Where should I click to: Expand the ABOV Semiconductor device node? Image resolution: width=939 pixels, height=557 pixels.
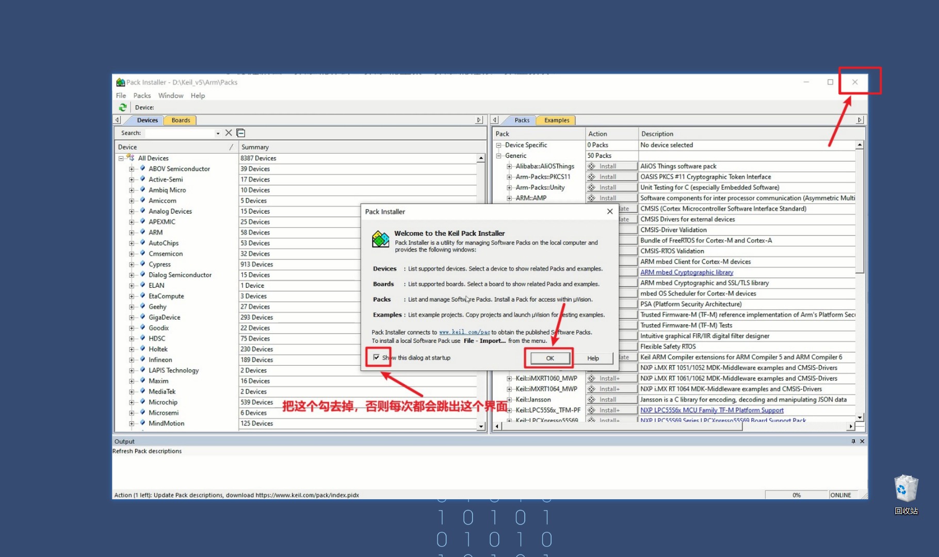(x=132, y=169)
